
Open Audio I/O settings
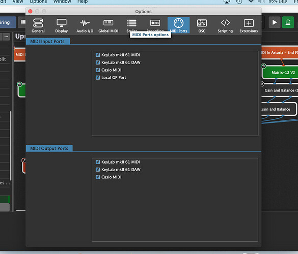(85, 25)
